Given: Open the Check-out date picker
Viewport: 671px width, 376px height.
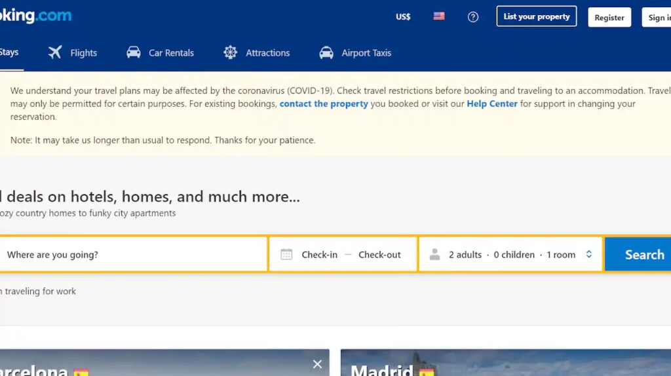Looking at the screenshot, I should pos(379,255).
